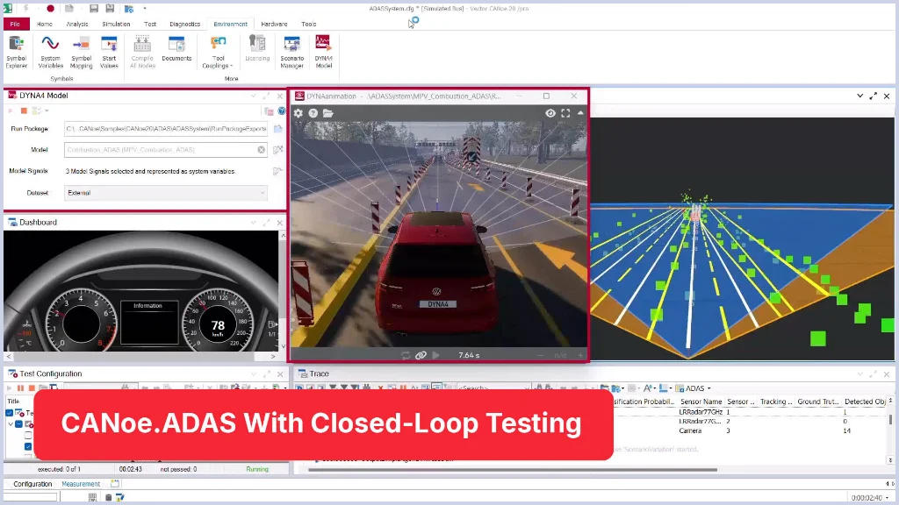899x505 pixels.
Task: Open the Symbol Explorer
Action: (x=16, y=52)
